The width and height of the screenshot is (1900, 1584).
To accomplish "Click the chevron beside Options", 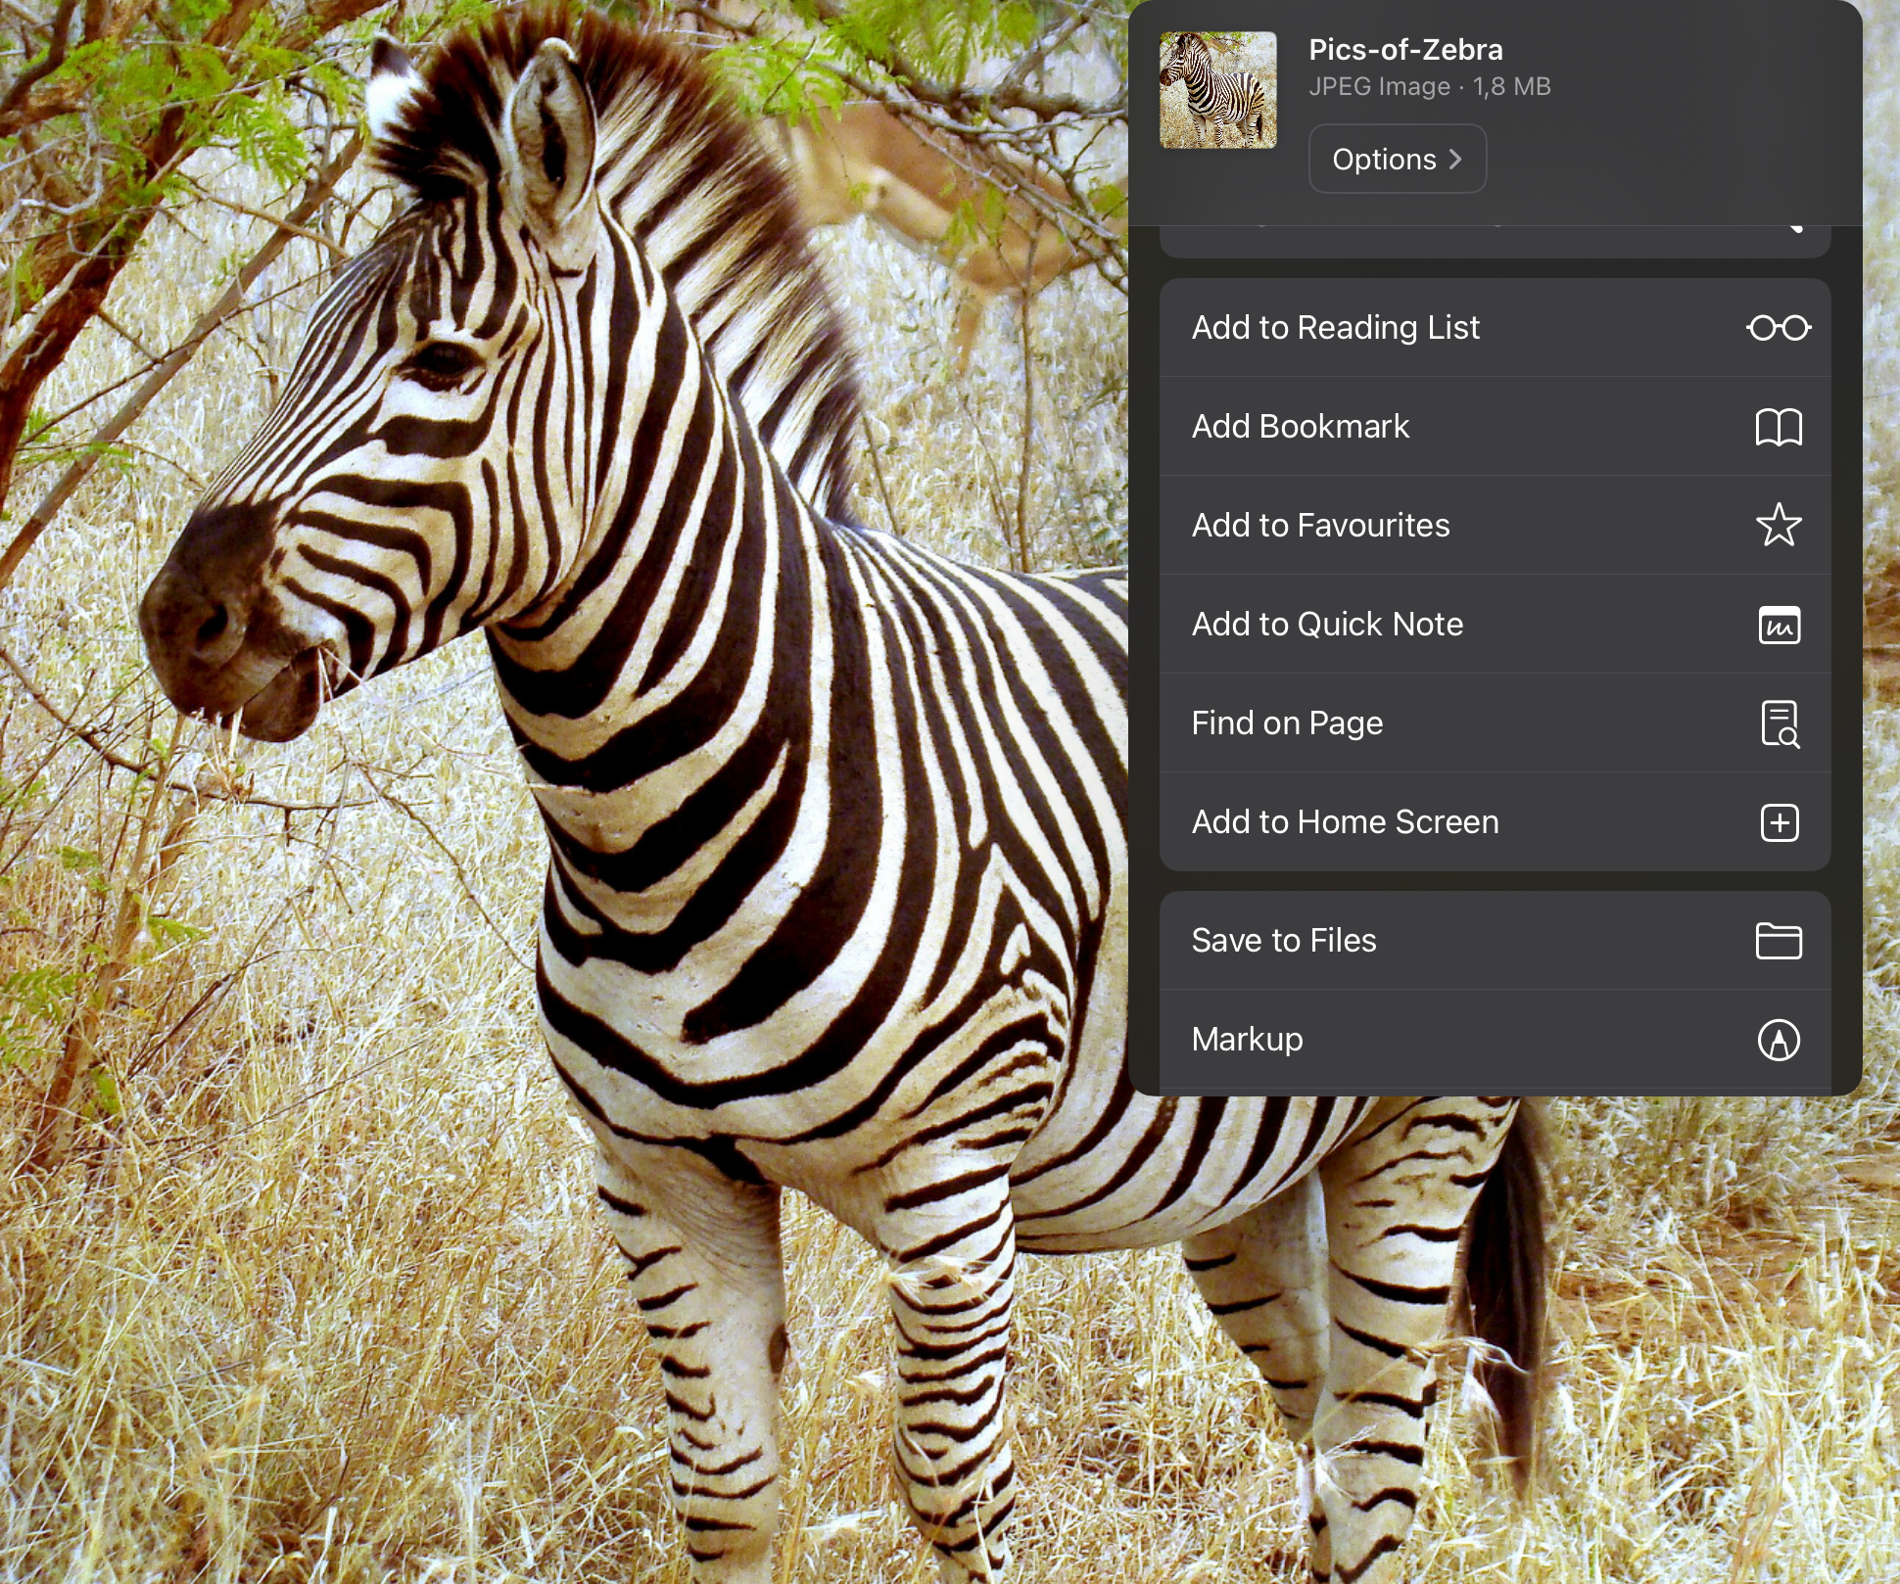I will click(x=1456, y=160).
